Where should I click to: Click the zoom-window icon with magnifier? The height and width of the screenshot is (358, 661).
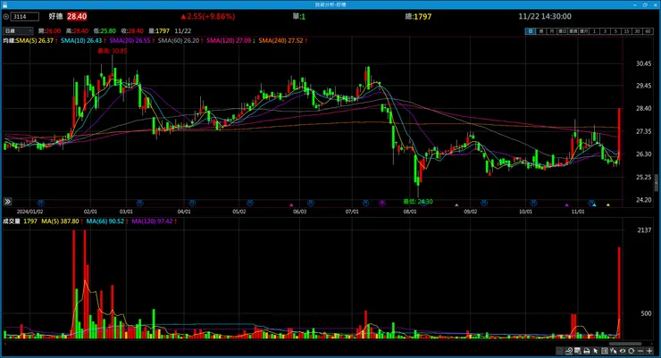578,351
